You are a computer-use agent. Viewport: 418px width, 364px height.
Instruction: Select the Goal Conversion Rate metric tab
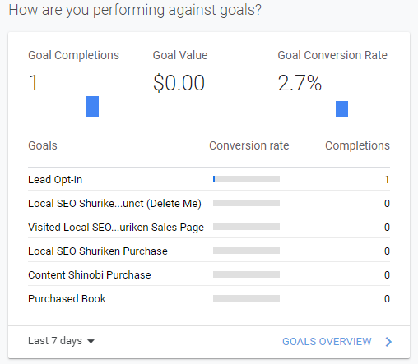(332, 83)
